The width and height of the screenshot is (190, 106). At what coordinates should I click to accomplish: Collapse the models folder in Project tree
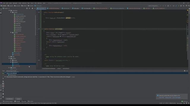(x=9, y=58)
